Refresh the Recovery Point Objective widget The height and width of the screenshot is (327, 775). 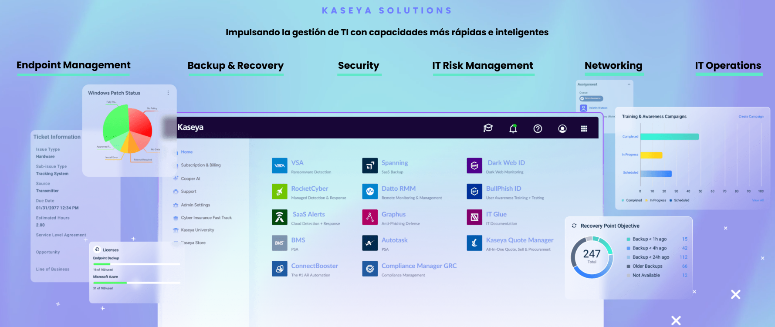(574, 226)
